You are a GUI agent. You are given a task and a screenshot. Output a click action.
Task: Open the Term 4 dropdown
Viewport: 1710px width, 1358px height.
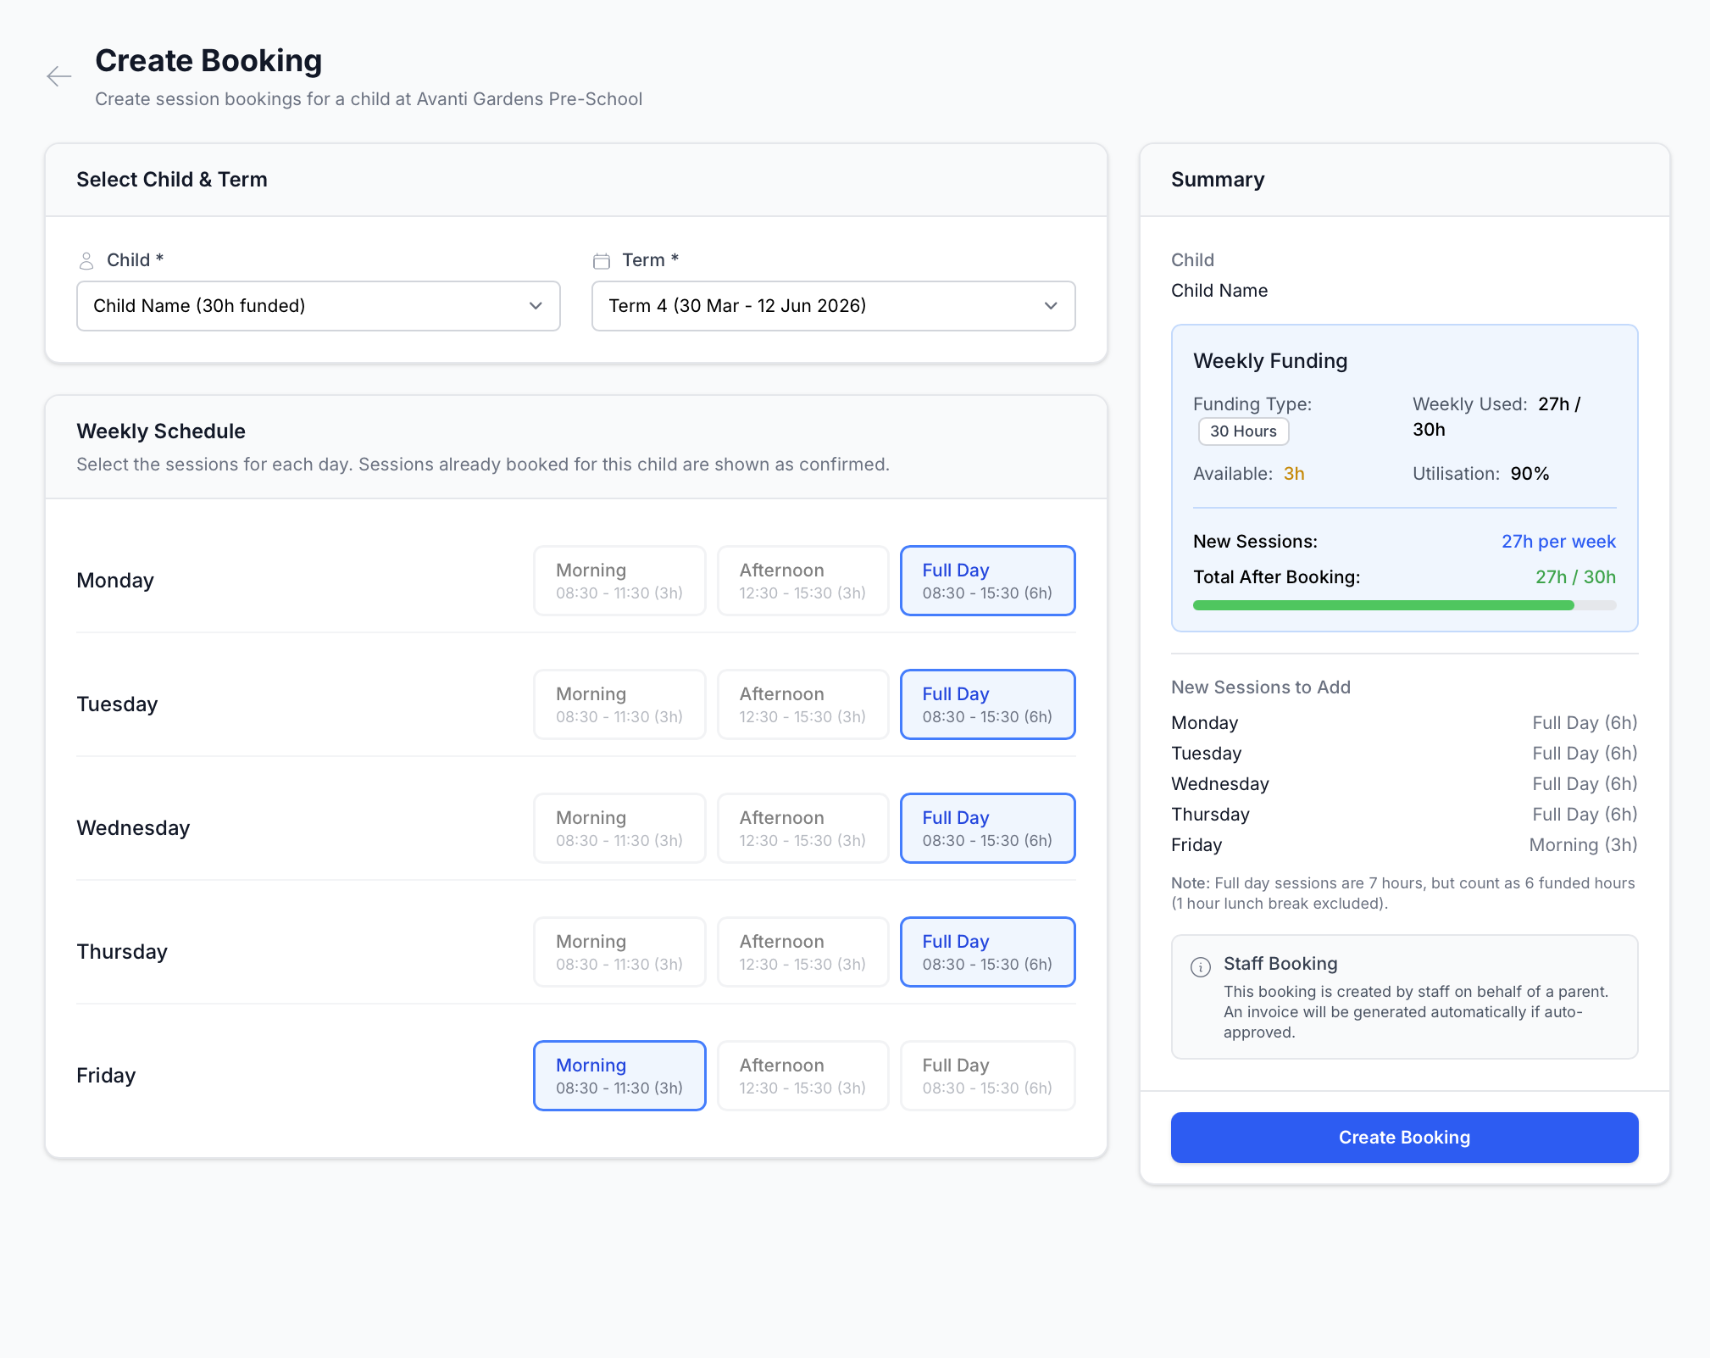833,306
